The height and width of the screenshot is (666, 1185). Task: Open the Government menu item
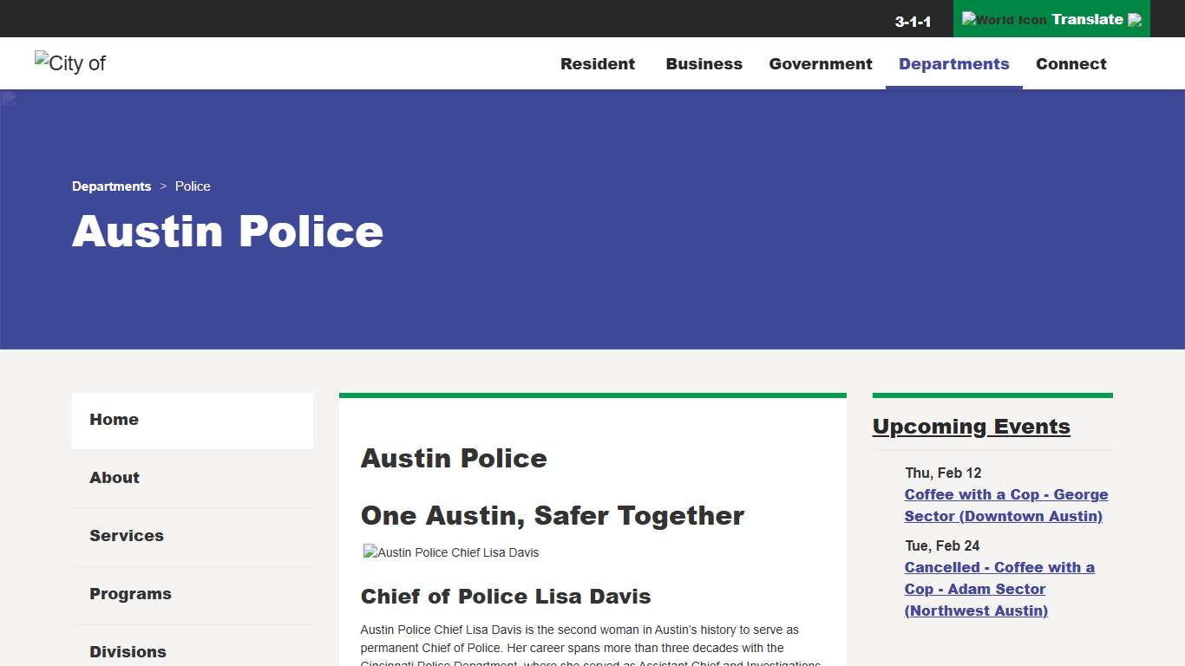tap(820, 63)
